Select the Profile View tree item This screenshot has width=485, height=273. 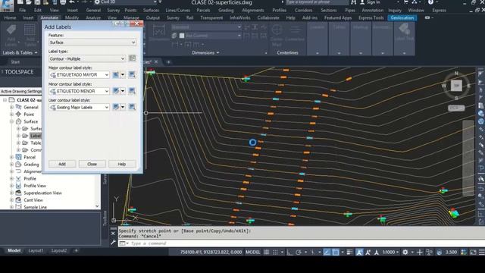[x=35, y=186]
